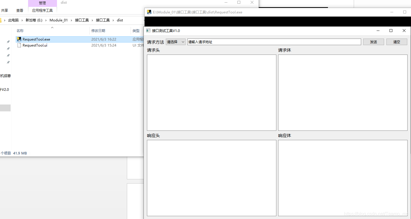411x219 pixels.
Task: Click the 2021/6/3 16:22 date cell
Action: [x=104, y=39]
